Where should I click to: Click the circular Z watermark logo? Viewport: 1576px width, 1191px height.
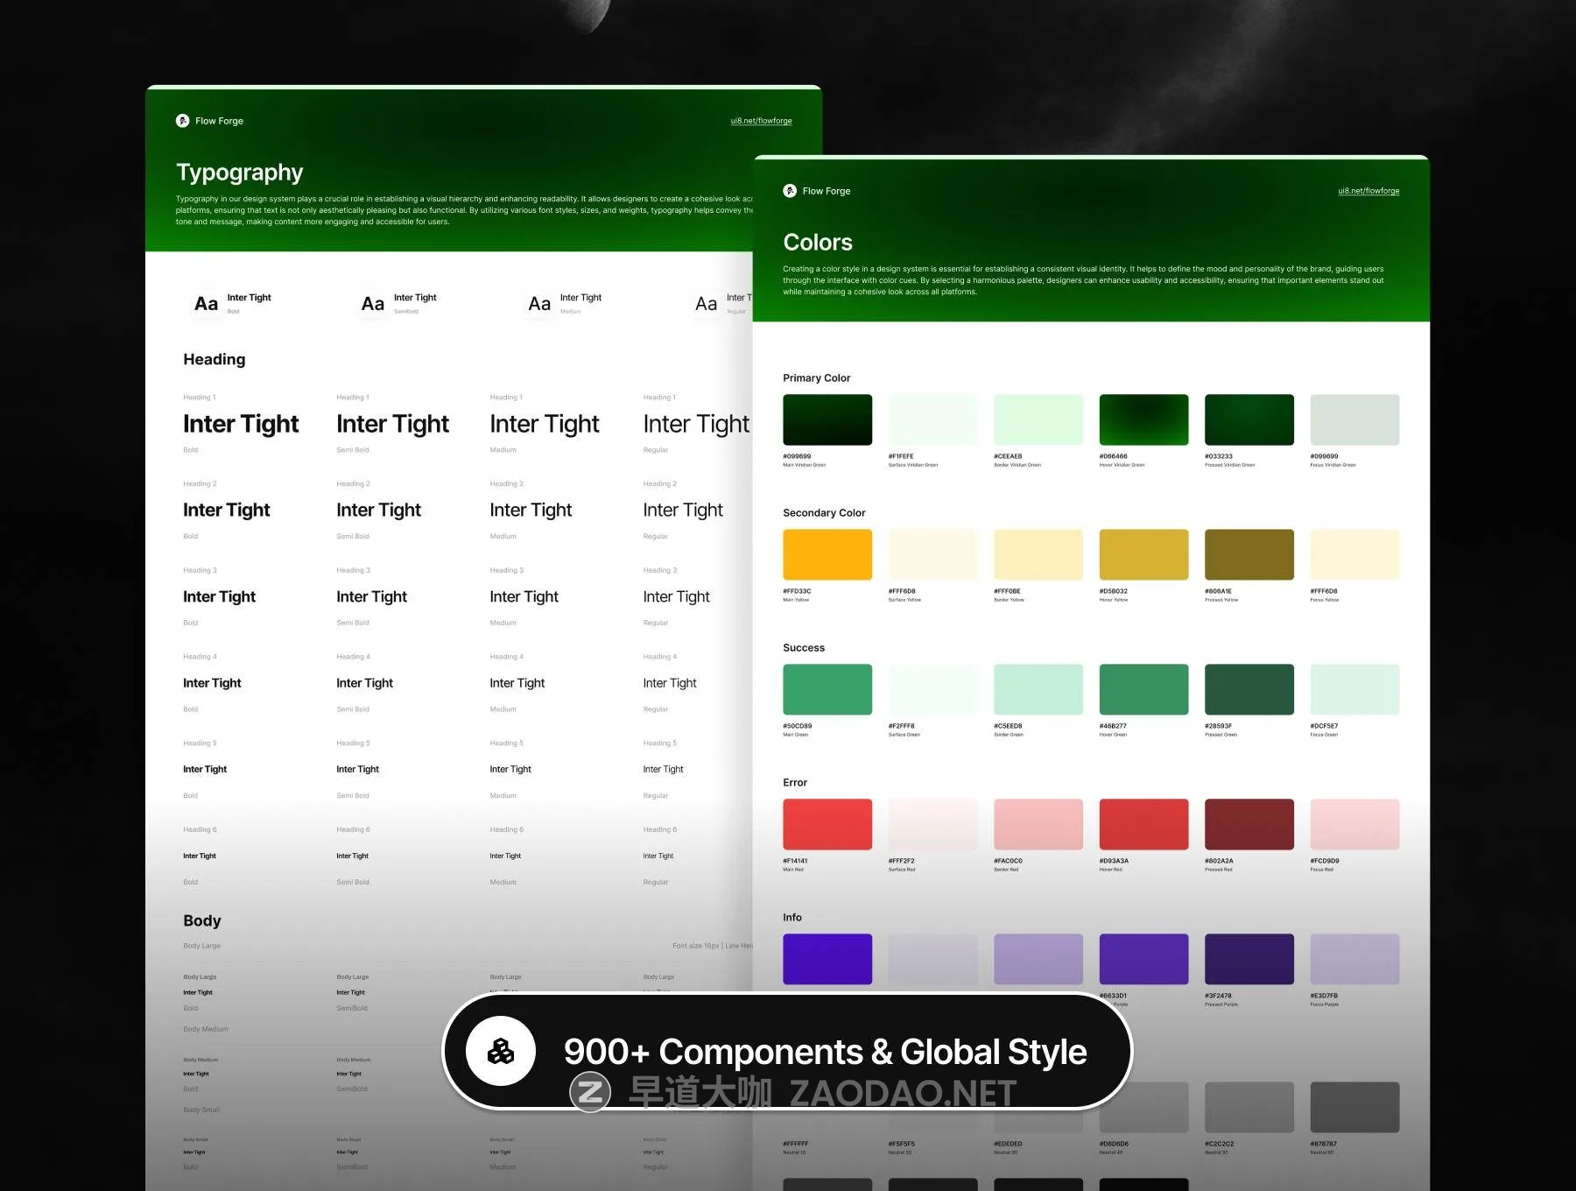(590, 1092)
